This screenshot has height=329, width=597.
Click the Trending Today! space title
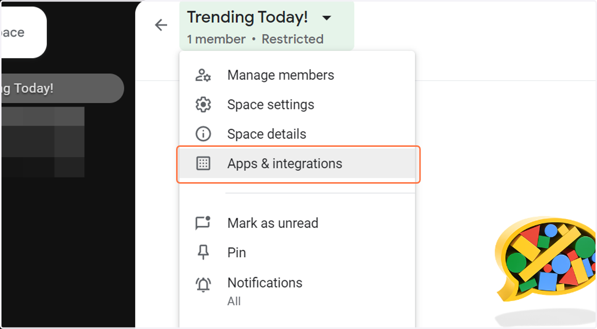pos(247,17)
